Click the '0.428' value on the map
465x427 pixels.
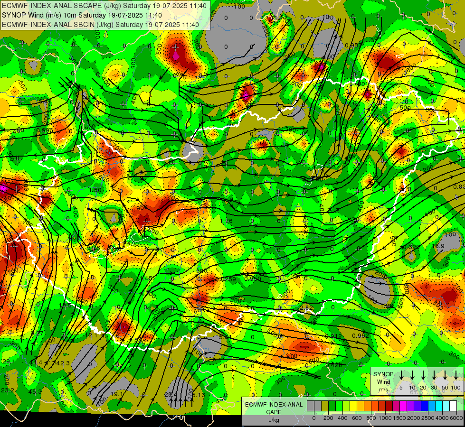333,365
